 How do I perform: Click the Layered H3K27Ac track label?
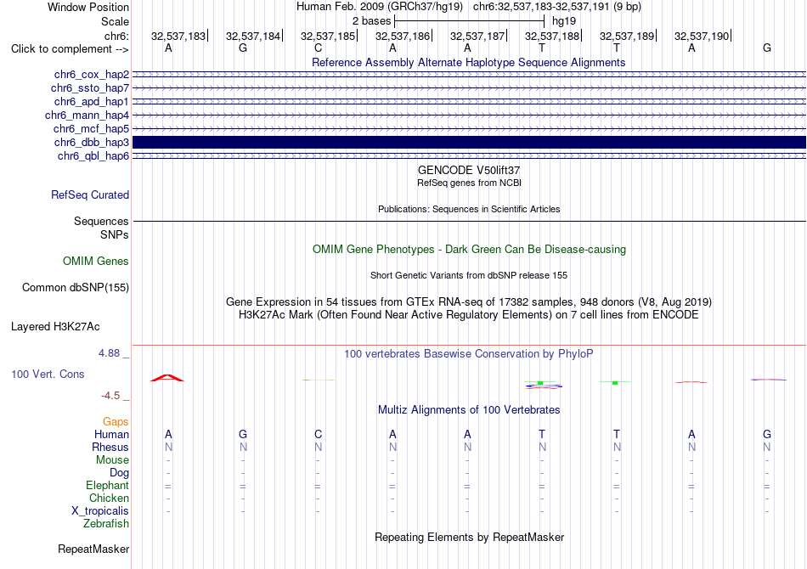[x=55, y=327]
